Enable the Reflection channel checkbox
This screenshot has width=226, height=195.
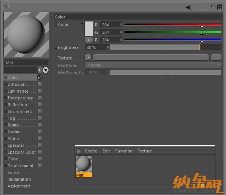[40, 104]
